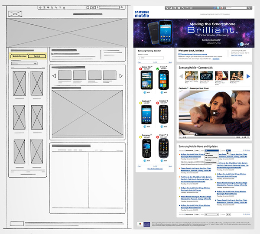260x234 pixels.
Task: Focus the Search field in the toolbar
Action: (x=236, y=8)
